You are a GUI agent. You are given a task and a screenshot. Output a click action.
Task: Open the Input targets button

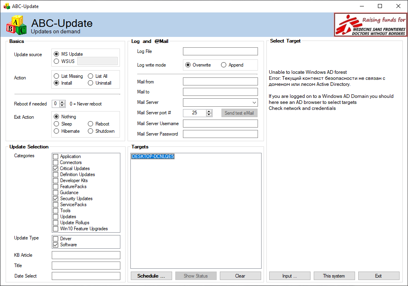[290, 276]
